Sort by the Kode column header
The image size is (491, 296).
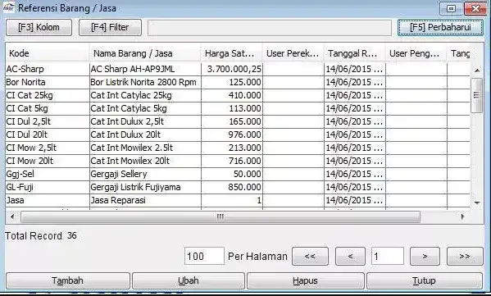tap(47, 53)
